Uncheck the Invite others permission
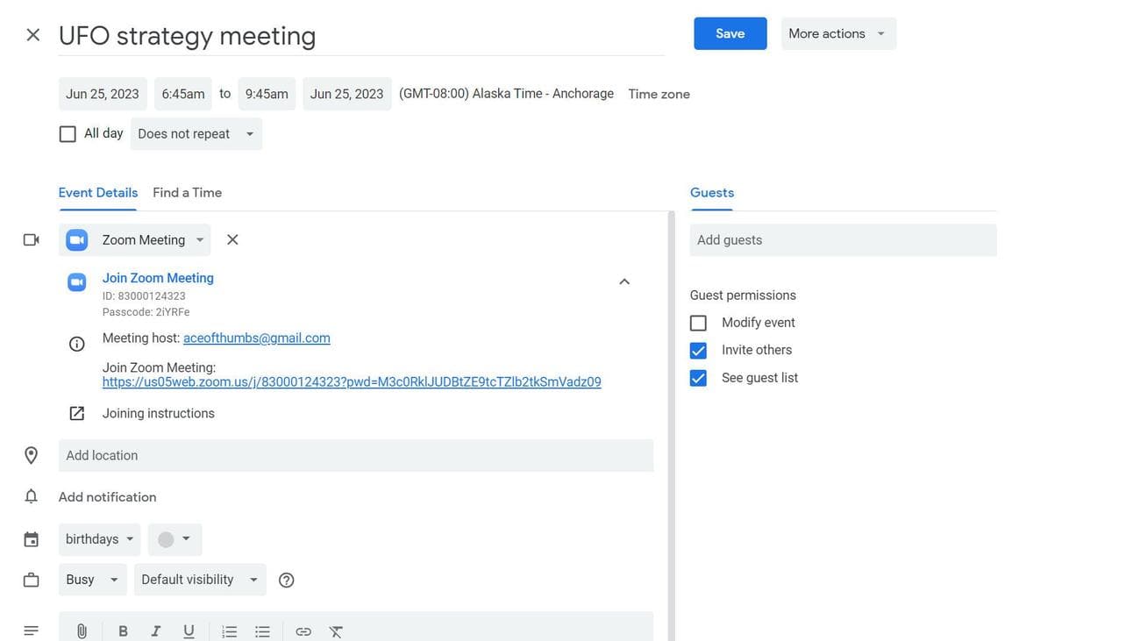The image size is (1140, 641). click(698, 351)
